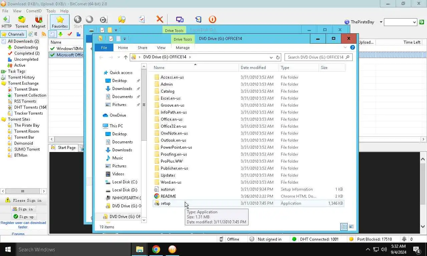Open the View menu in BitComet menu bar
The image size is (427, 256).
[x=17, y=11]
